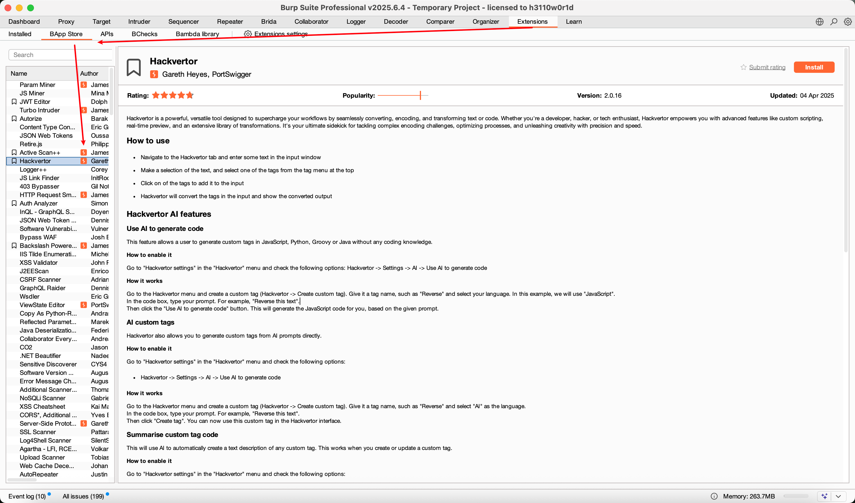855x503 pixels.
Task: Select Logger++ extension row
Action: [x=58, y=169]
